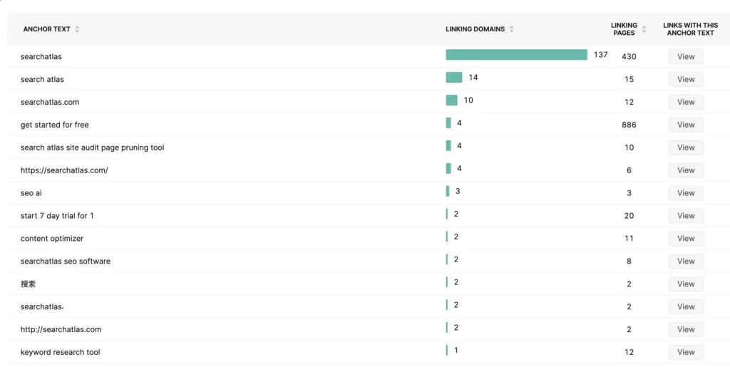This screenshot has height=367, width=730.
Task: Sort by Linking Domains column arrows
Action: 511,29
